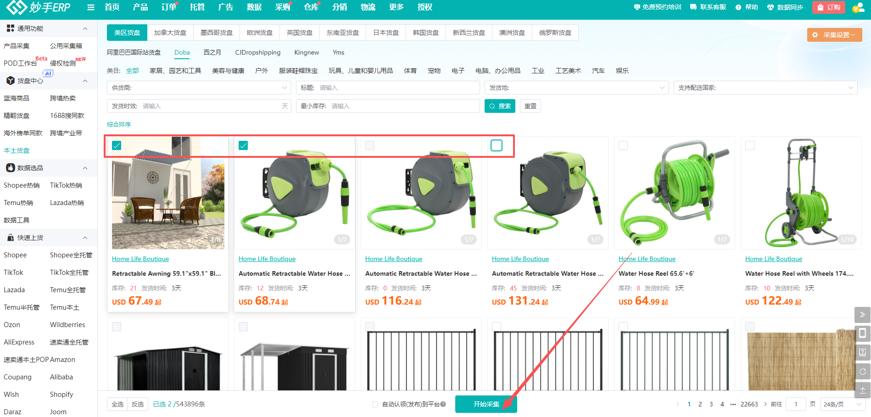Open the 产品 top menu
This screenshot has height=417, width=871.
[x=140, y=7]
